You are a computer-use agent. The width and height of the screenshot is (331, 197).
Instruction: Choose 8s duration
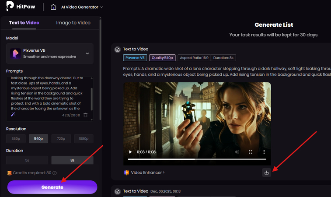click(73, 160)
